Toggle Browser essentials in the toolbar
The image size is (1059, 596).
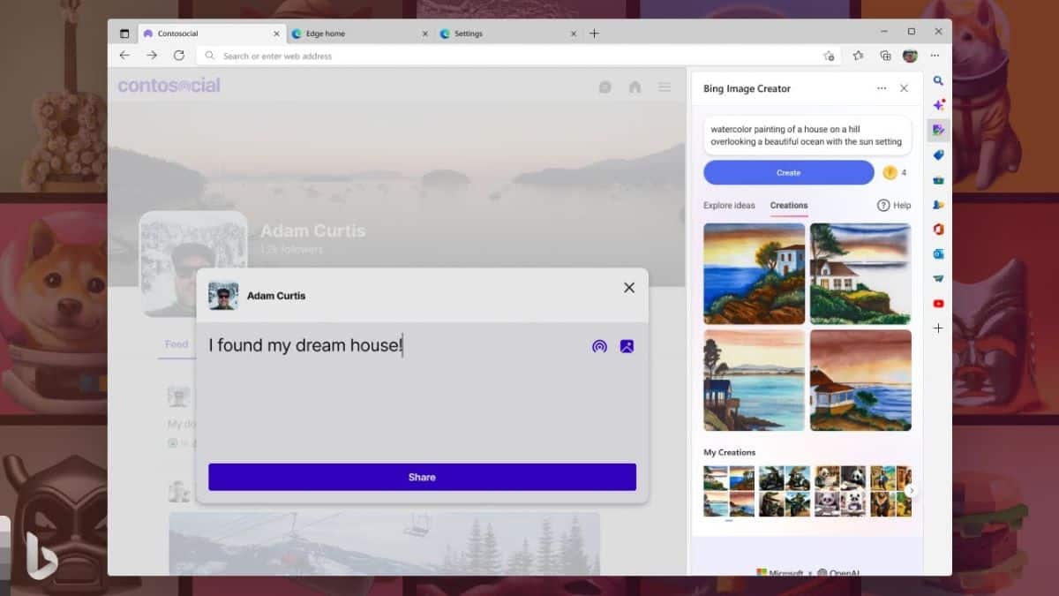coord(885,55)
